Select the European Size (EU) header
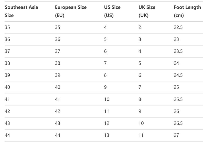This screenshot has width=203, height=142. [71, 11]
